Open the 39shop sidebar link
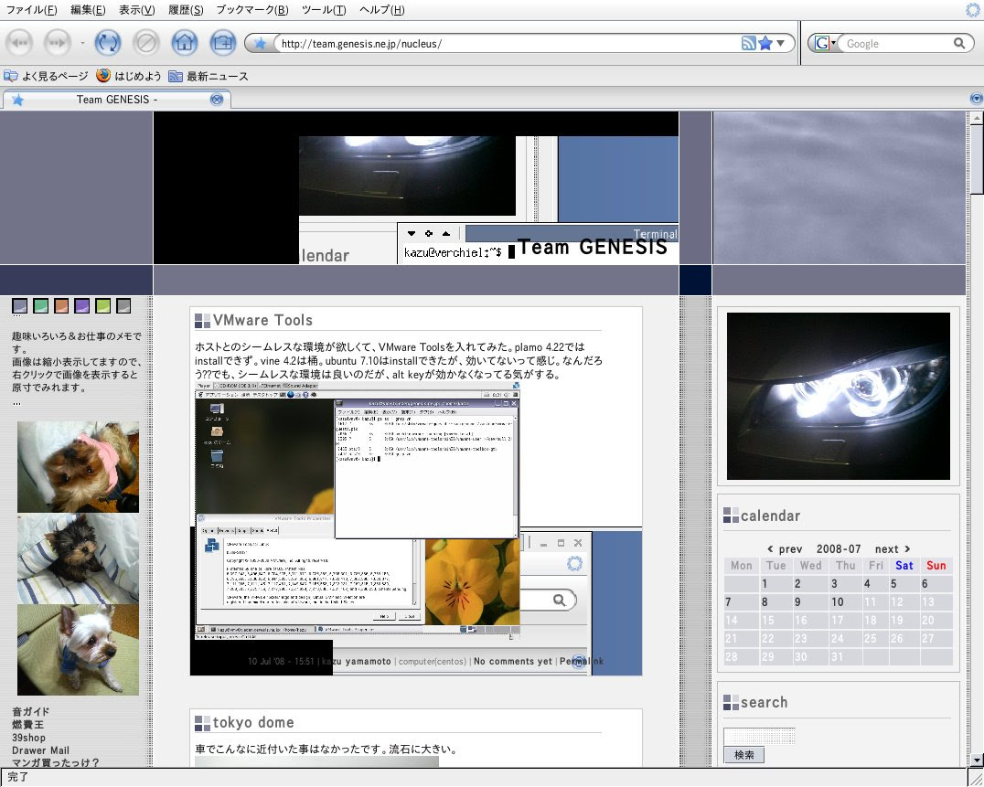984x787 pixels. pyautogui.click(x=28, y=738)
